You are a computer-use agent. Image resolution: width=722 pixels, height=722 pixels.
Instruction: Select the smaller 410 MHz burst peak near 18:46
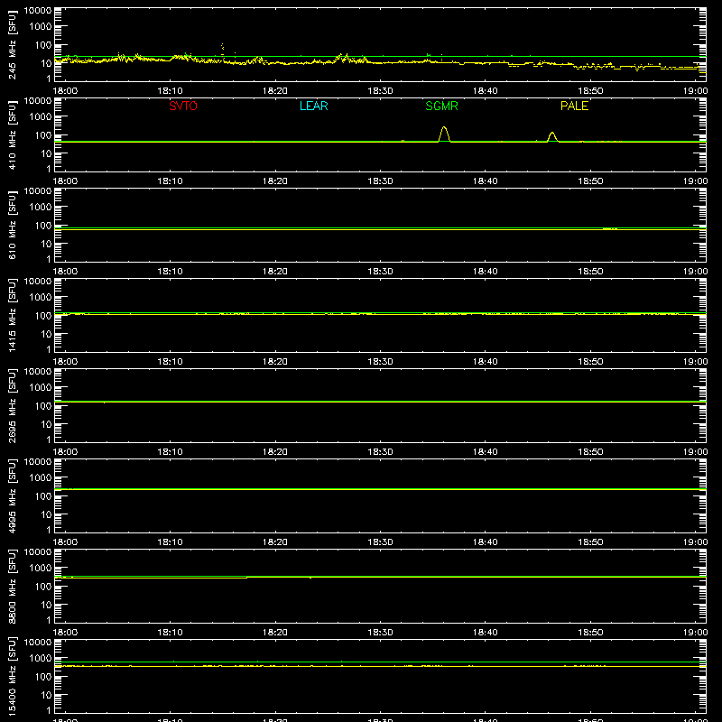[x=552, y=137]
